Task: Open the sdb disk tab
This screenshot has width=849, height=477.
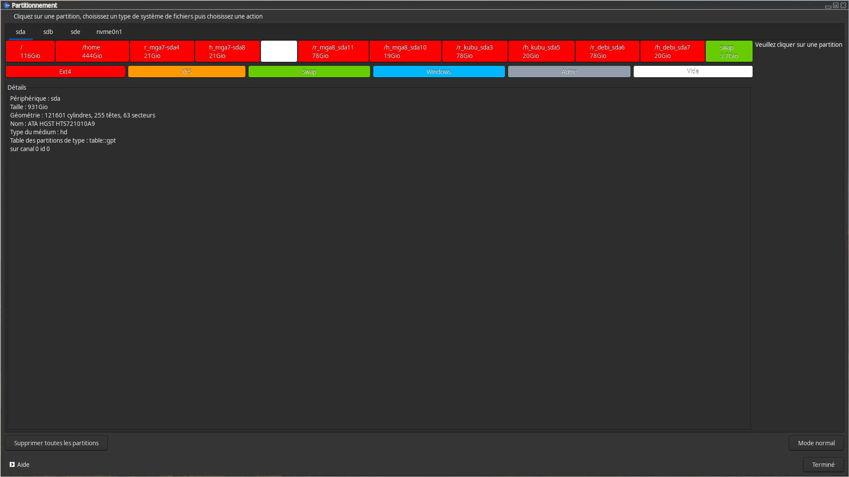Action: click(x=48, y=32)
